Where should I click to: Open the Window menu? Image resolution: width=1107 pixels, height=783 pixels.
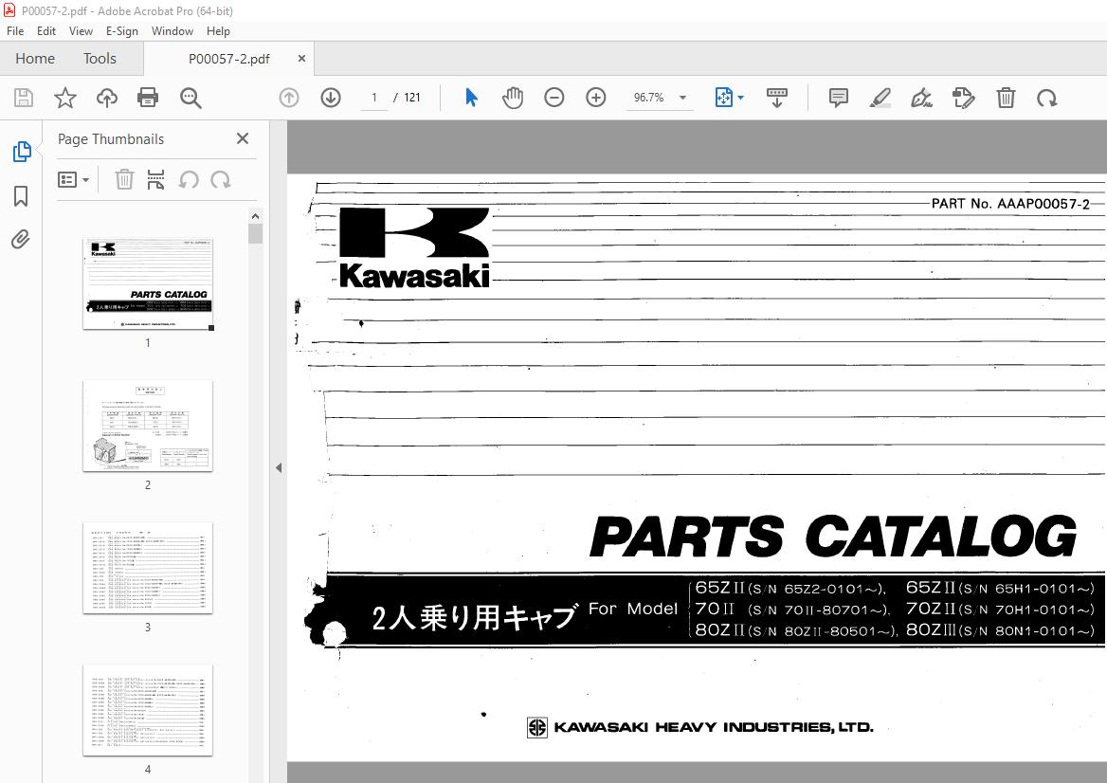[x=172, y=31]
